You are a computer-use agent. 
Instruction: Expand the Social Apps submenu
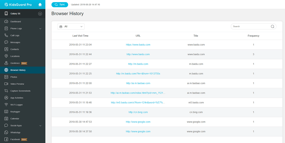[40, 126]
